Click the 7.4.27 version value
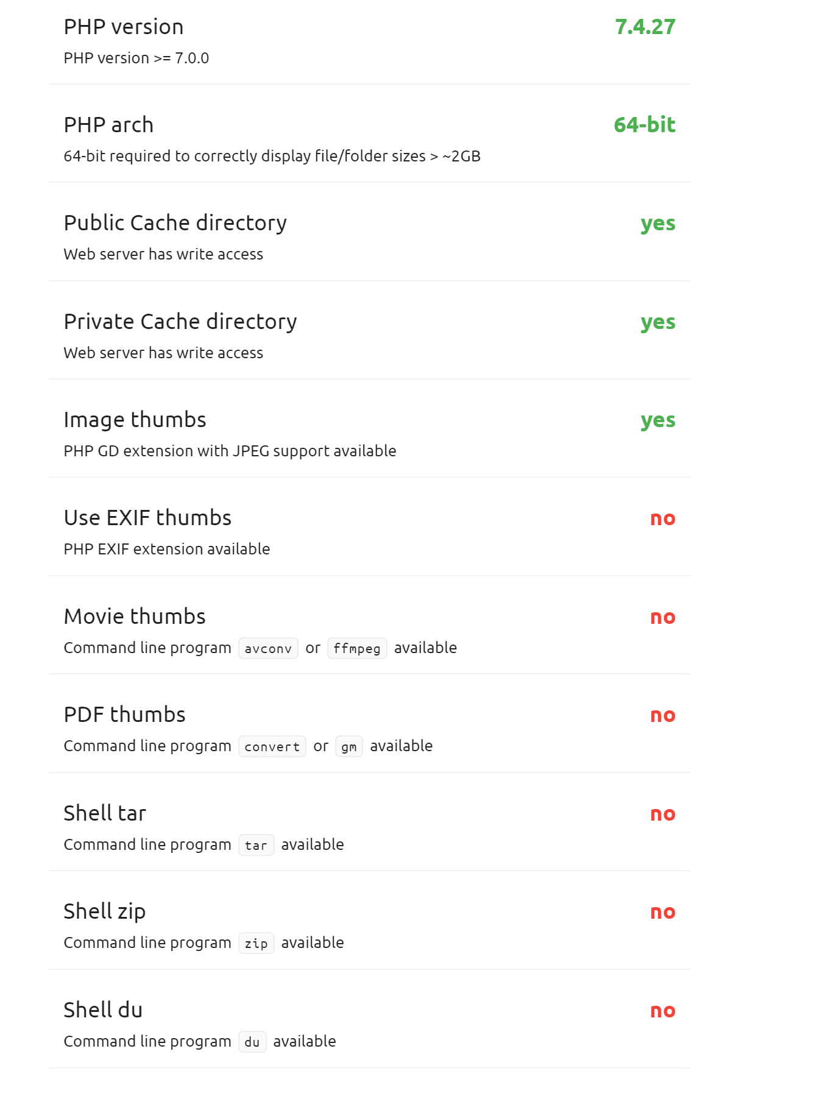The image size is (834, 1096). [645, 27]
